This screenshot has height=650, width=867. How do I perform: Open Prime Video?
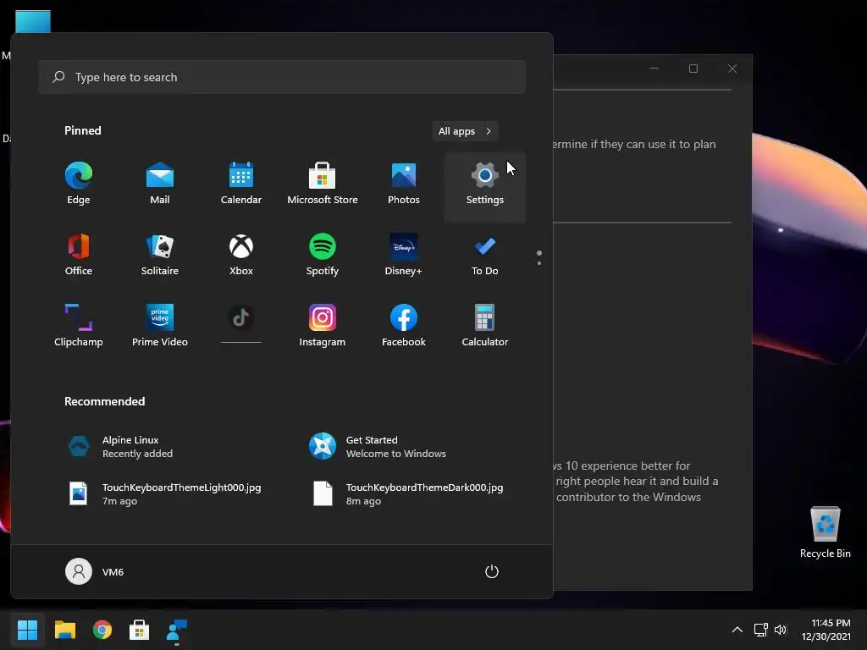160,328
